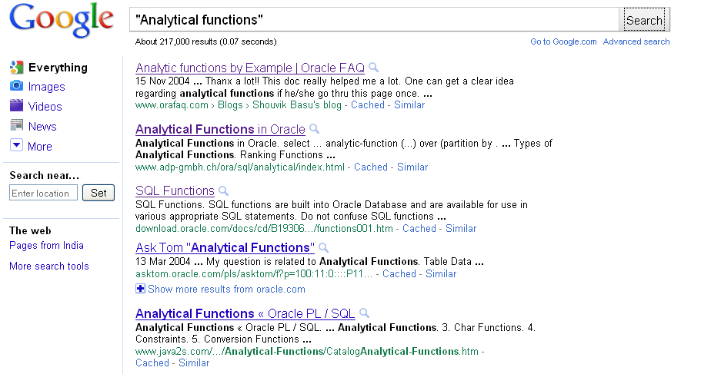The image size is (701, 374).
Task: Select the News newspaper icon in sidebar
Action: 16,125
